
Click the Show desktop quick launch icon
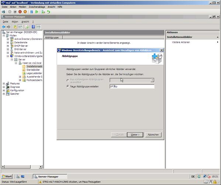(23, 177)
